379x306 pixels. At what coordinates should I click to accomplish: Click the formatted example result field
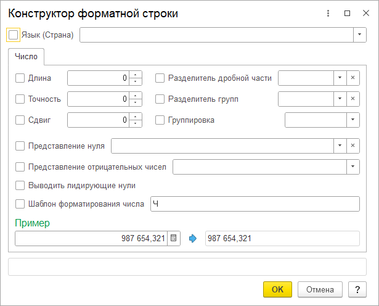[x=282, y=239]
